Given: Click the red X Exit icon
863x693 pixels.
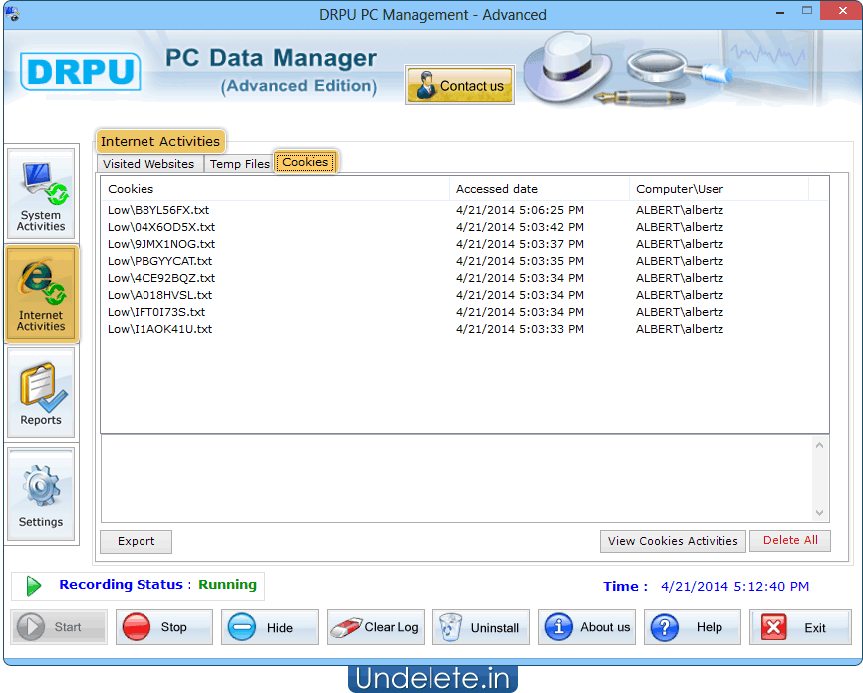Looking at the screenshot, I should (774, 627).
